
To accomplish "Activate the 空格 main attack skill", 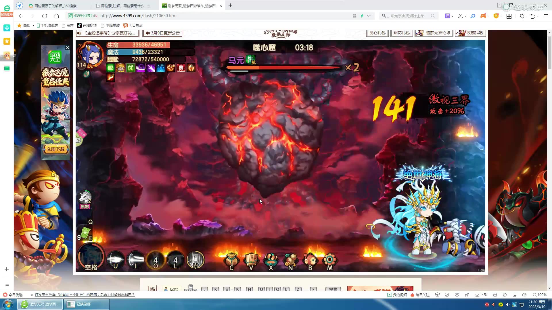I will [91, 257].
